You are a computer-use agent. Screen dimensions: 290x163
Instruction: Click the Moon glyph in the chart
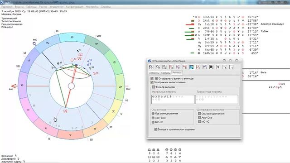tap(94, 73)
